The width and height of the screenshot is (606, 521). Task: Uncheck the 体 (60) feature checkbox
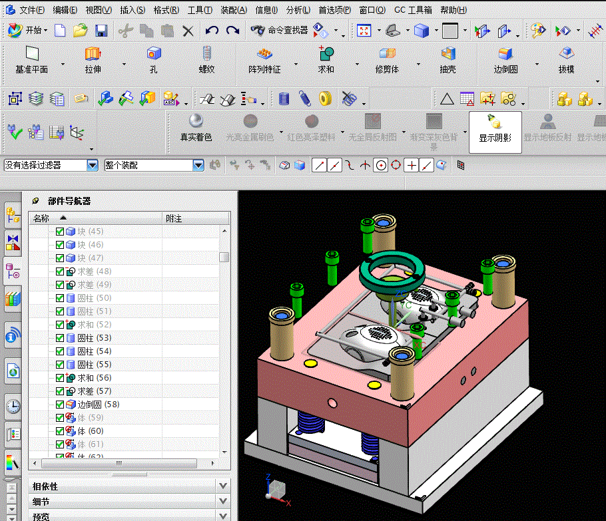click(60, 431)
